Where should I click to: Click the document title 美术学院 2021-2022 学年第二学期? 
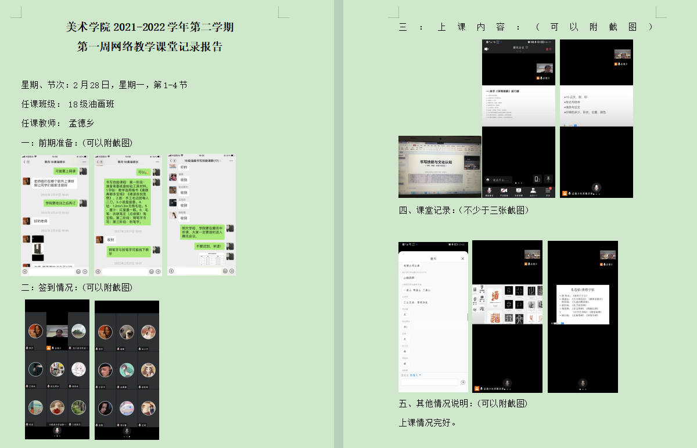(x=150, y=27)
